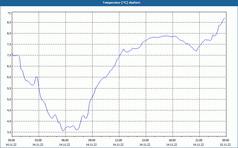Viewport: 238px width, 148px height.
Task: Click the 03:00 time axis label
Action: (x=38, y=140)
